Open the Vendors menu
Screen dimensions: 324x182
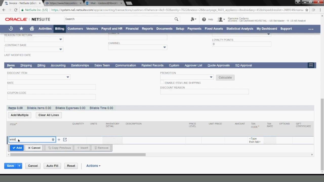click(92, 29)
